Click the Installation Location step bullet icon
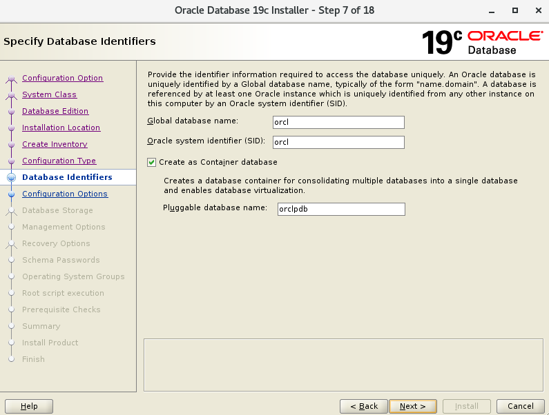 coord(12,128)
